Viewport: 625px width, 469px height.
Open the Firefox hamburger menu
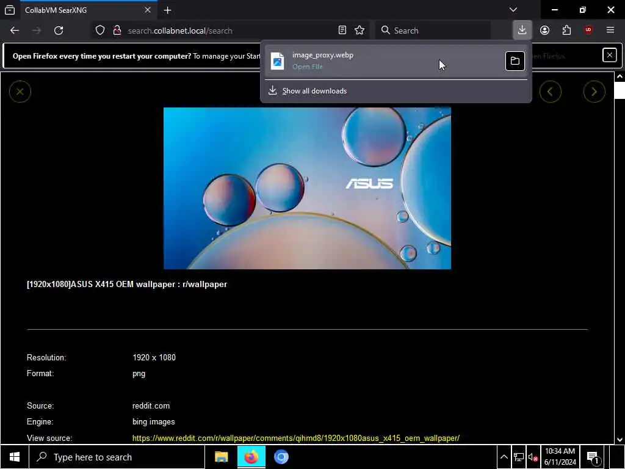(610, 31)
